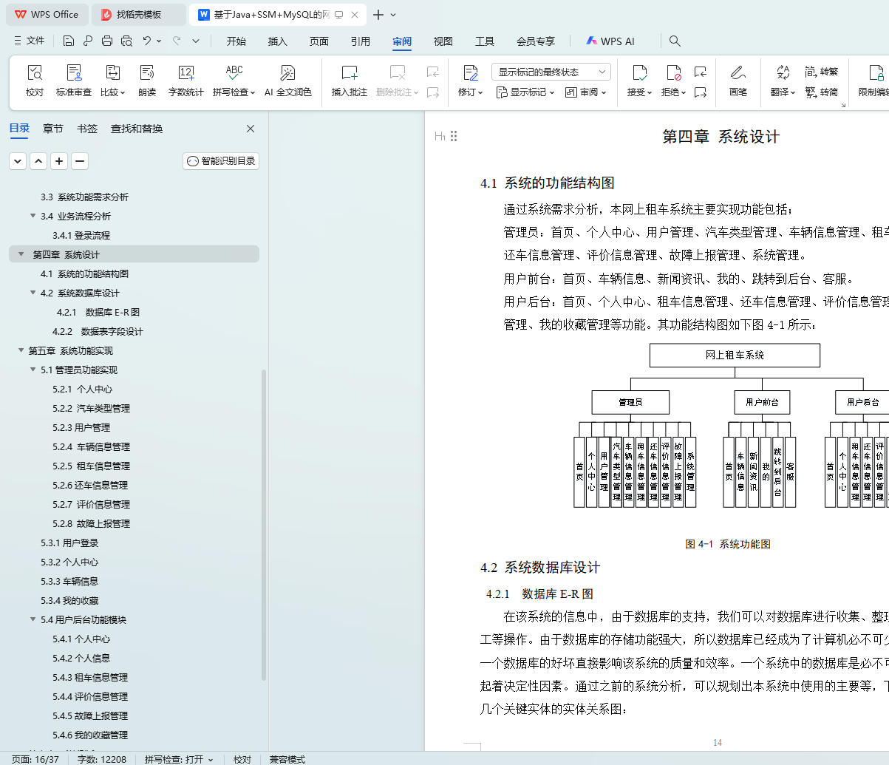Click 页面: 16/37 in status bar
Viewport: 889px width, 765px height.
(35, 759)
